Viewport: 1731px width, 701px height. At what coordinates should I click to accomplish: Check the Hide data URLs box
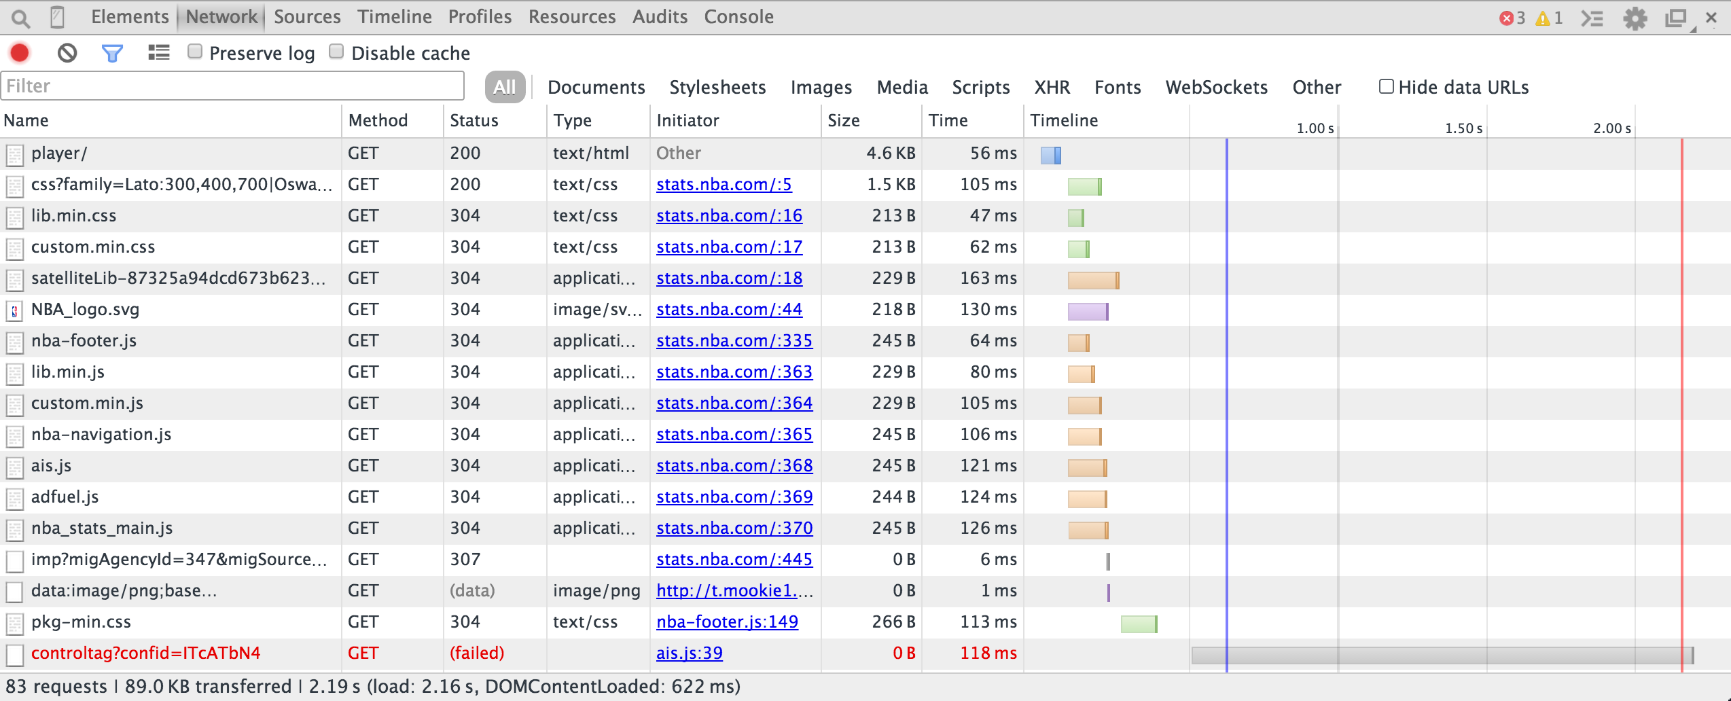(x=1386, y=86)
